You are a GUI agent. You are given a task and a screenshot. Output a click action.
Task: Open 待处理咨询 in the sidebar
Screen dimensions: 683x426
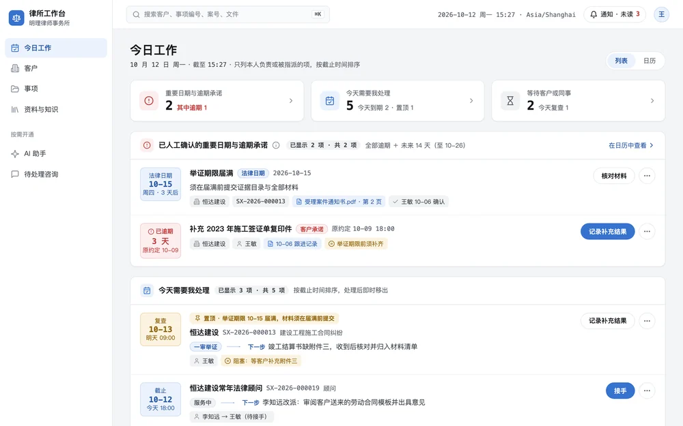point(56,174)
